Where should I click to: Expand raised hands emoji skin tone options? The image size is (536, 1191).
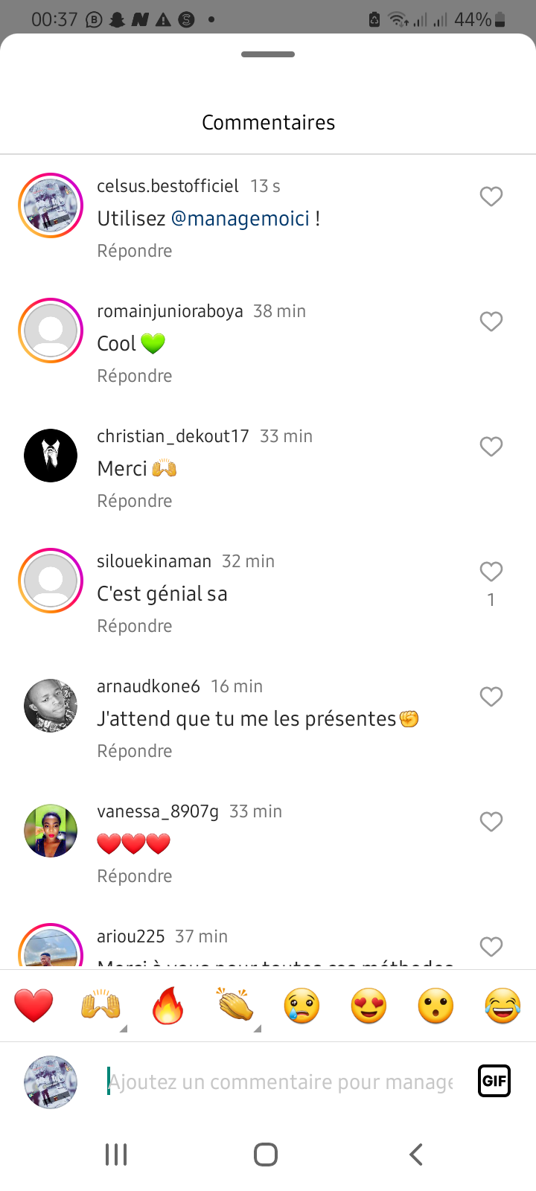pos(124,1029)
